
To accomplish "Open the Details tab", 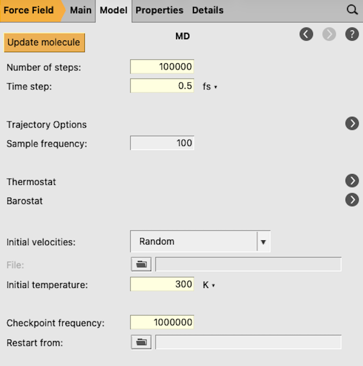I will 208,10.
